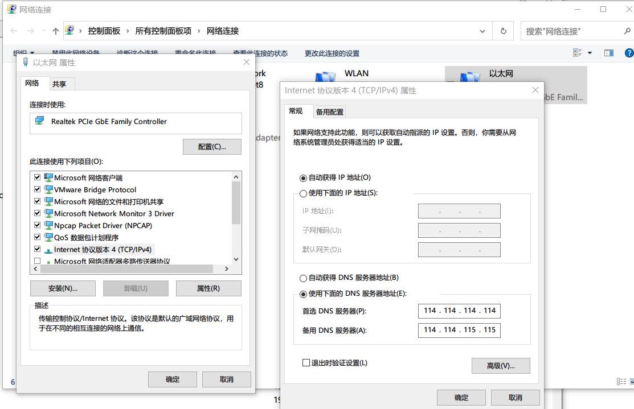The height and width of the screenshot is (409, 634).
Task: Click the network icon in the address bar
Action: coord(69,31)
